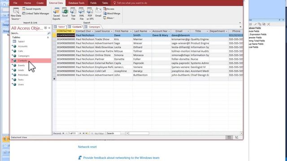This screenshot has width=287, height=161.
Task: Open the All Access Objects pane menu
Action: click(x=45, y=28)
